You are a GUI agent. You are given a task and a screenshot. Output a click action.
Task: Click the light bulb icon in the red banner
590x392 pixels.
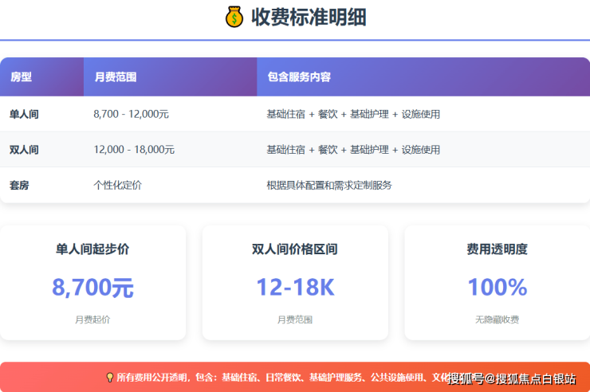click(x=110, y=378)
